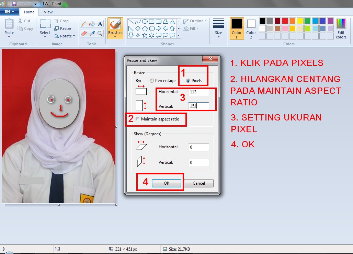This screenshot has height=254, width=353.
Task: Choose the Triangle shape
Action: (x=172, y=22)
